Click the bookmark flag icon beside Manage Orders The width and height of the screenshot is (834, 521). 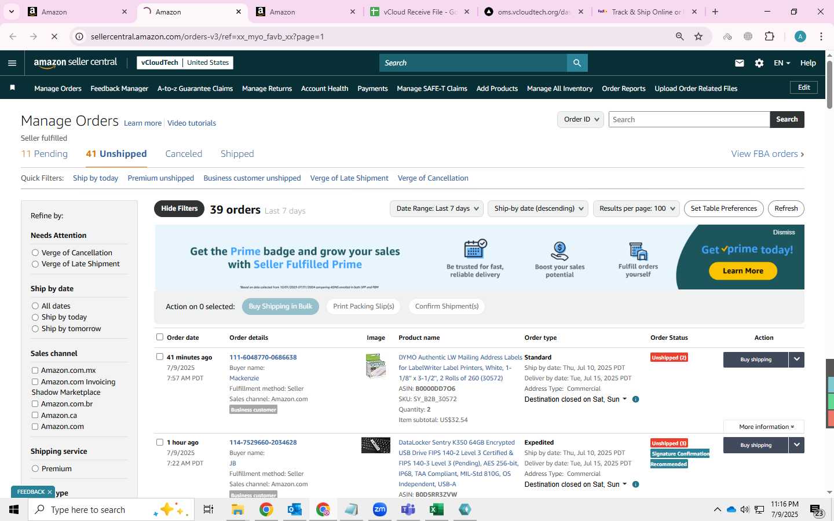tap(12, 88)
